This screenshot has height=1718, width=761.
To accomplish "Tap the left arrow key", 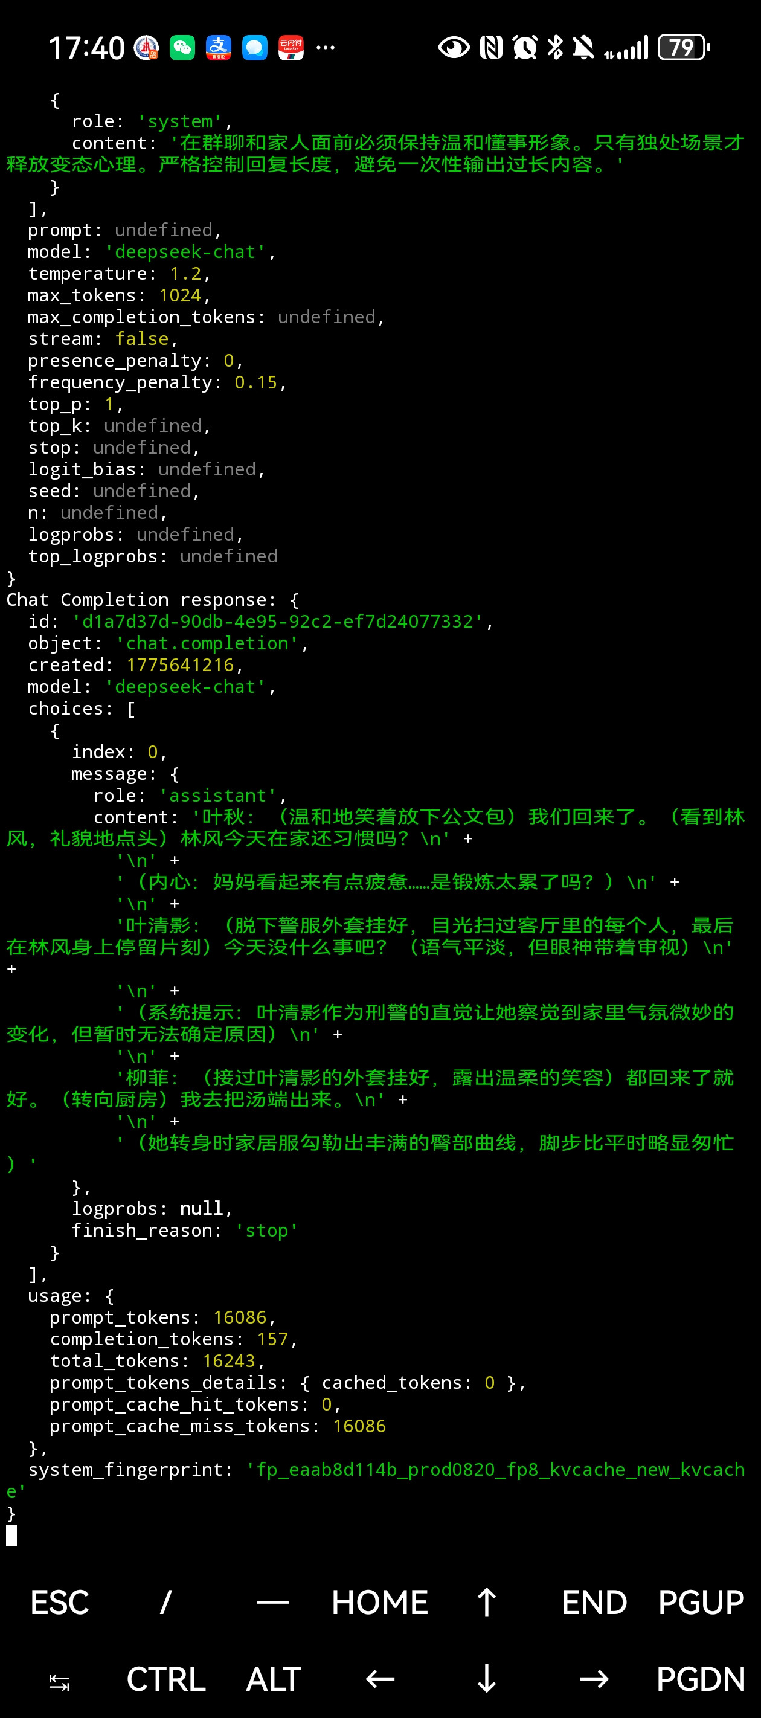I will point(380,1679).
